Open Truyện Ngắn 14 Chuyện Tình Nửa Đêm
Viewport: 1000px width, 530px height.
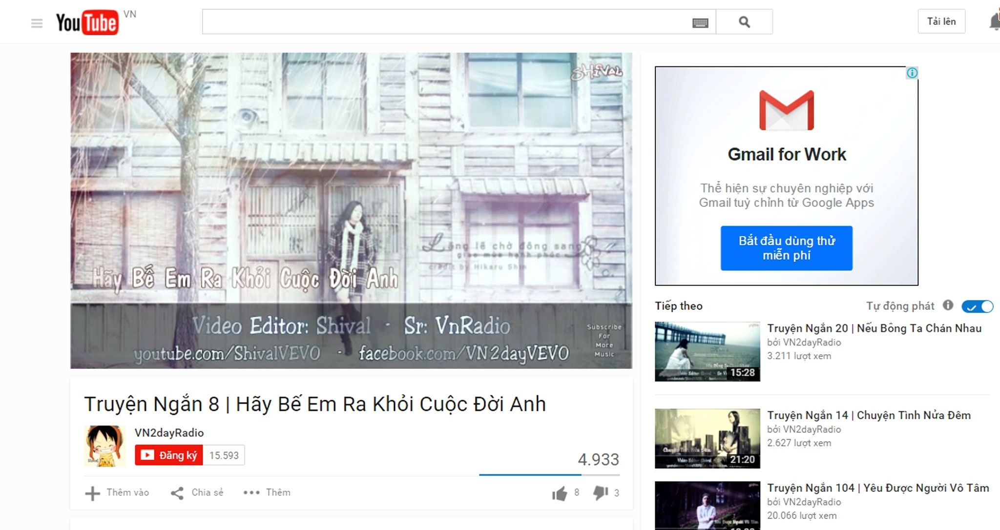[x=869, y=415]
